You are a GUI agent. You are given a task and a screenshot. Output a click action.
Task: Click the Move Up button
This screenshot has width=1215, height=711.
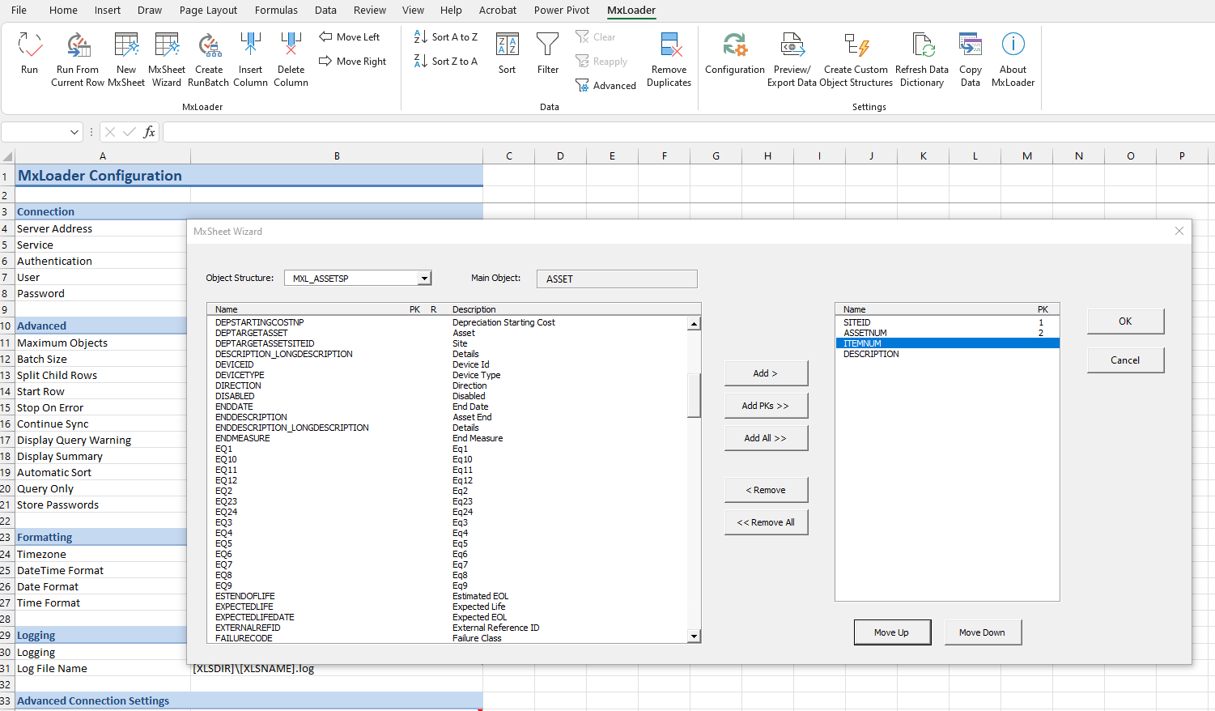point(892,632)
